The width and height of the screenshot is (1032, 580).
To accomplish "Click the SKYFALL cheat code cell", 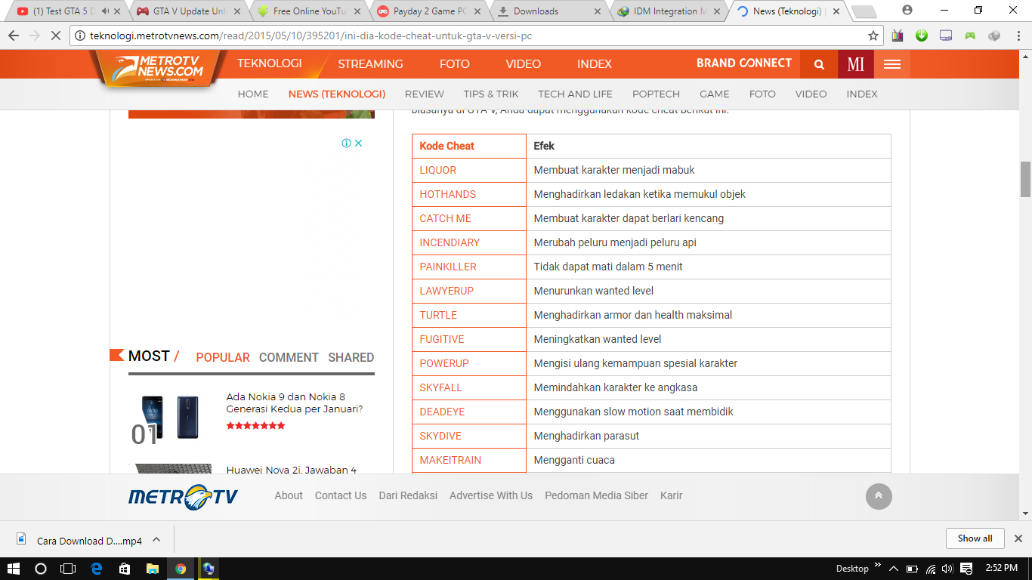I will click(469, 387).
